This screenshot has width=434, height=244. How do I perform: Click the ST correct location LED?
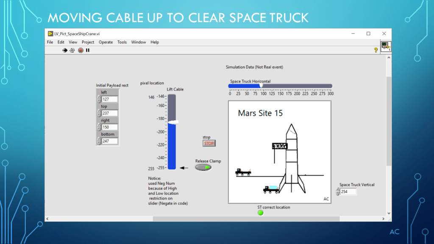(260, 213)
